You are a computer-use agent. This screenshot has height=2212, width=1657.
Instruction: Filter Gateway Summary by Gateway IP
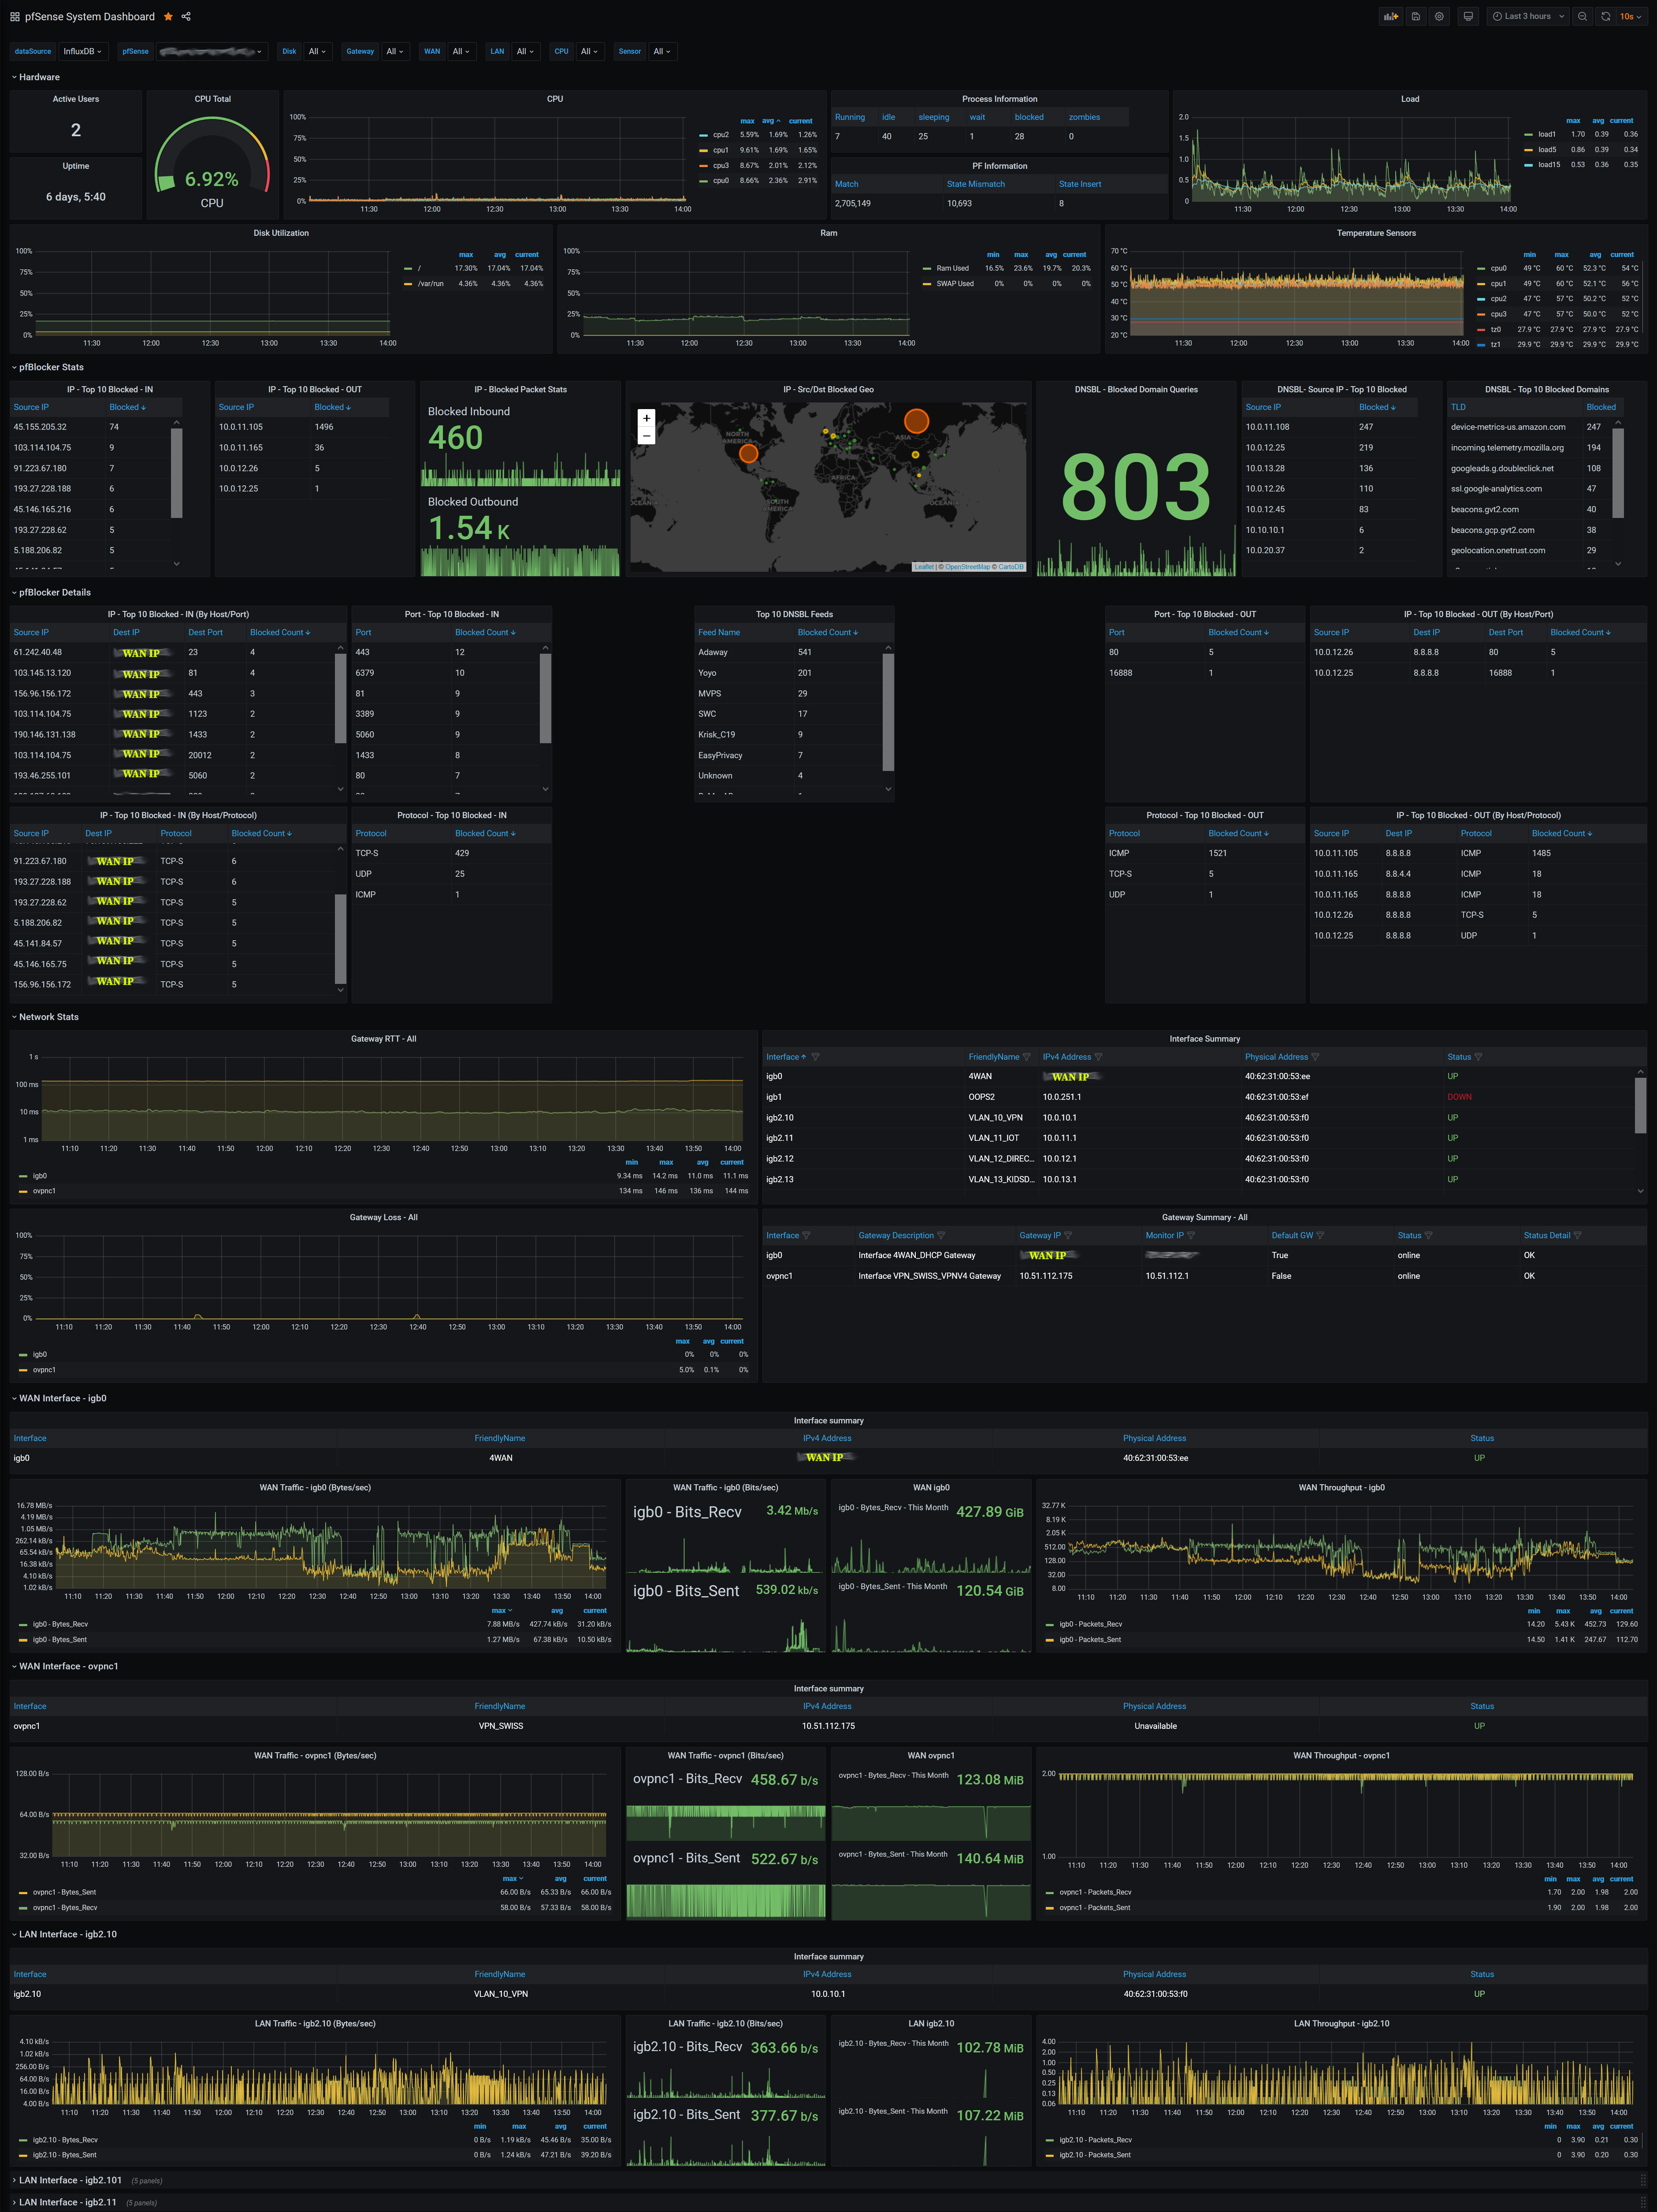pos(1068,1236)
